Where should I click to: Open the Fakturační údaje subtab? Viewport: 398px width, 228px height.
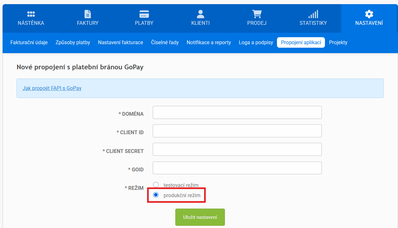click(x=29, y=42)
